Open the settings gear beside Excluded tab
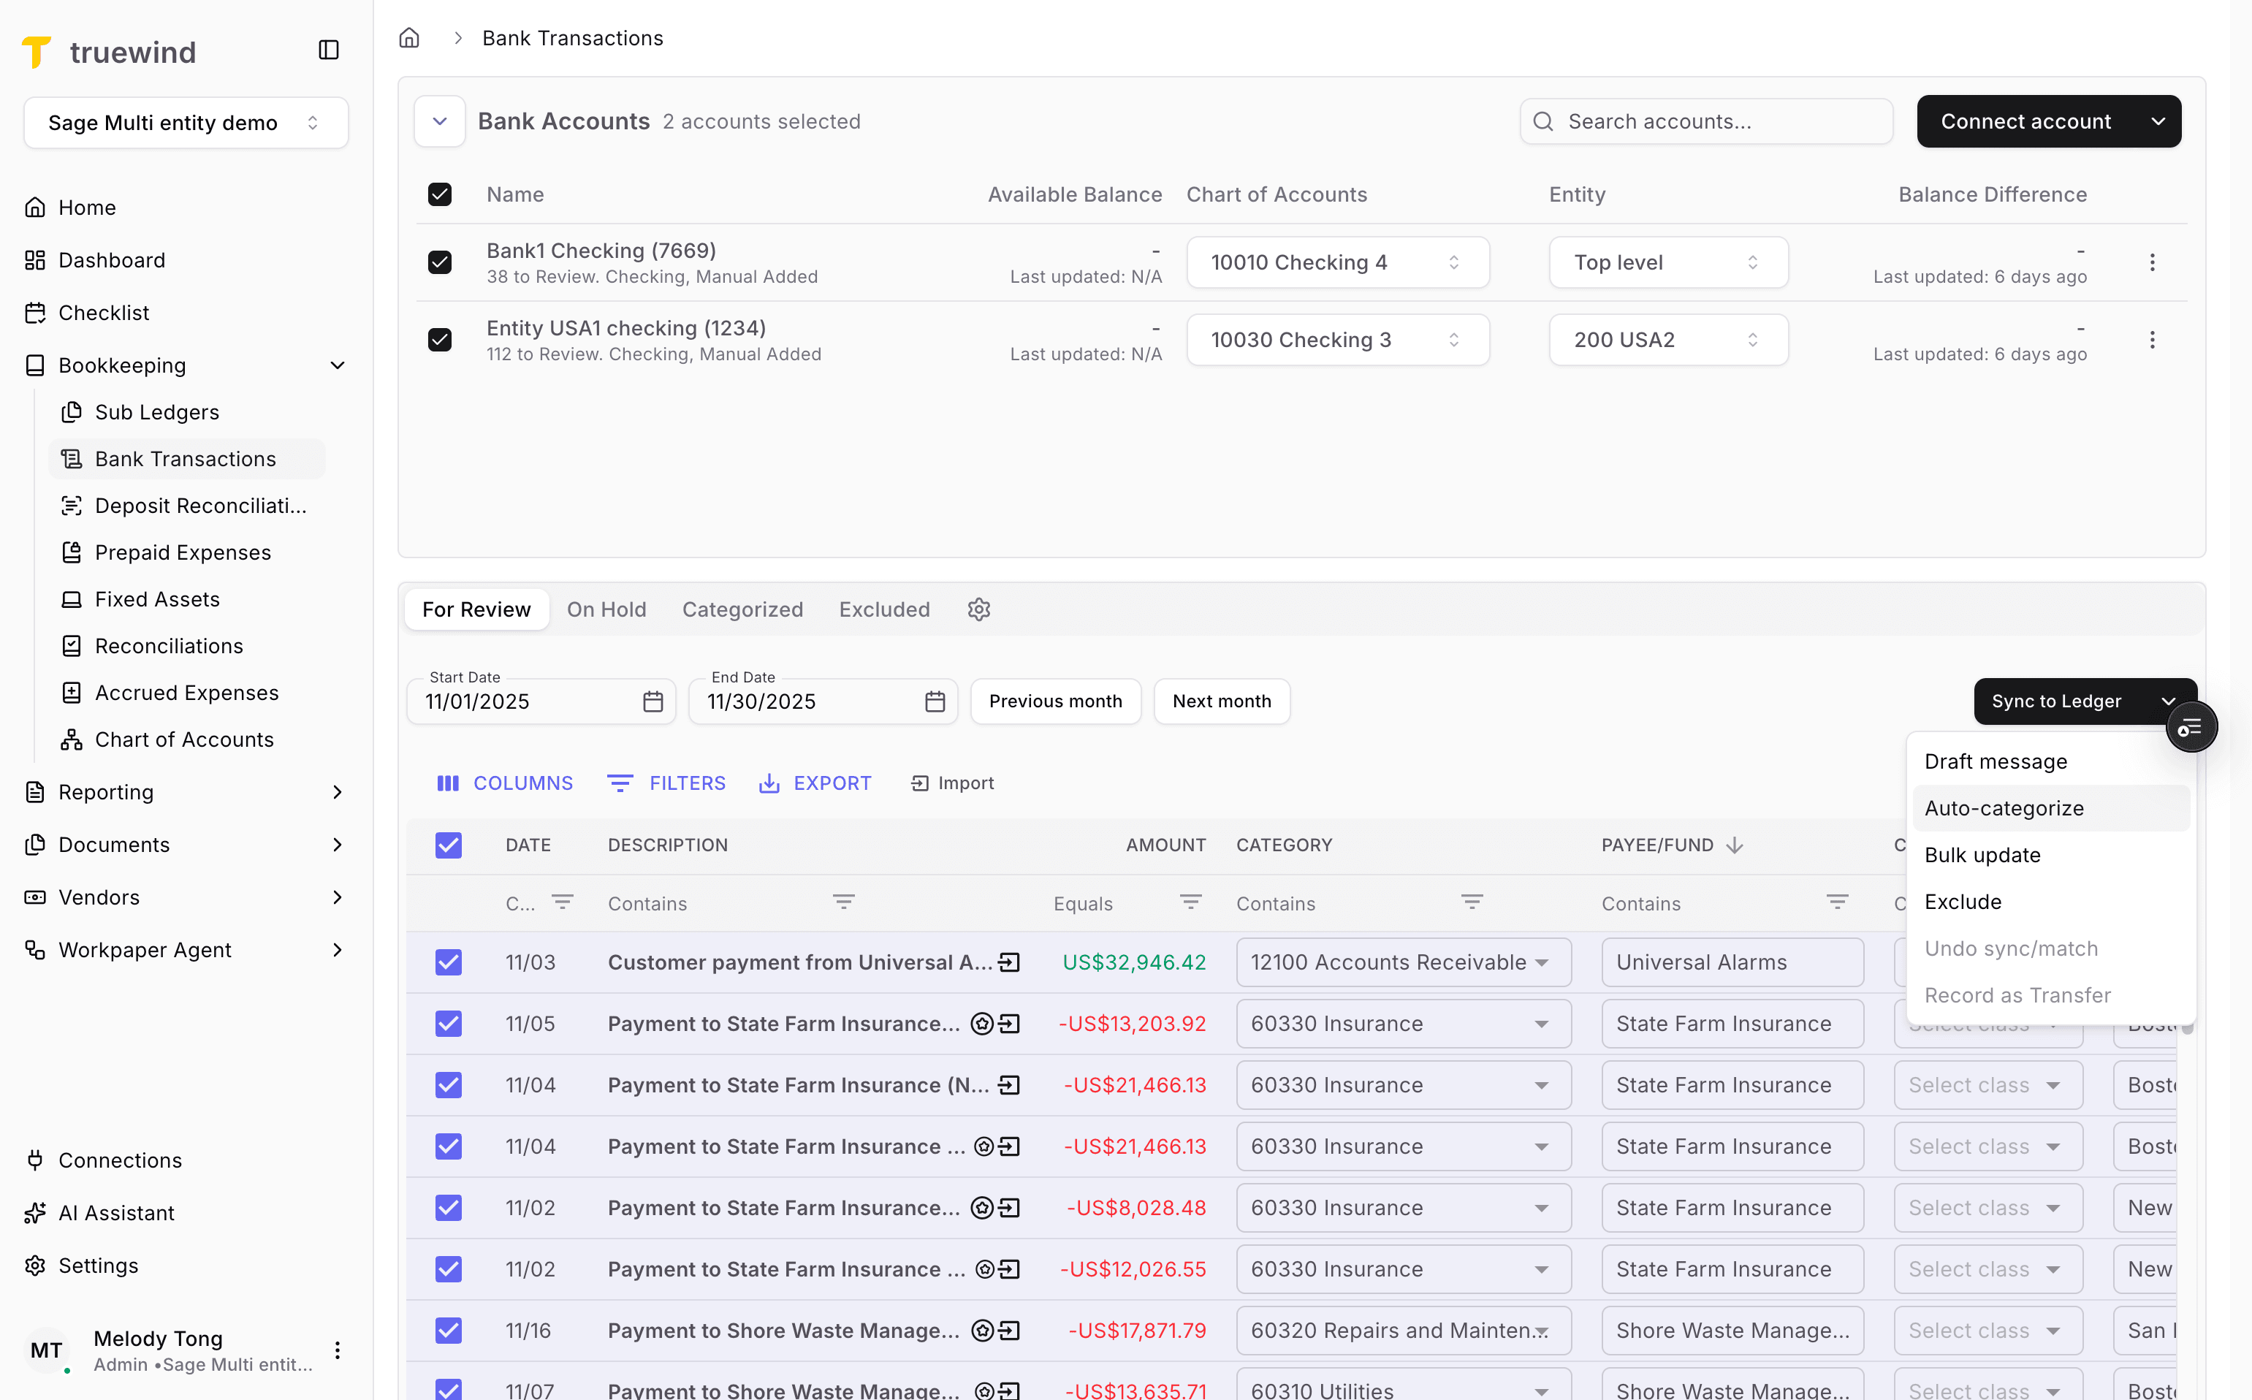This screenshot has height=1400, width=2252. coord(979,609)
